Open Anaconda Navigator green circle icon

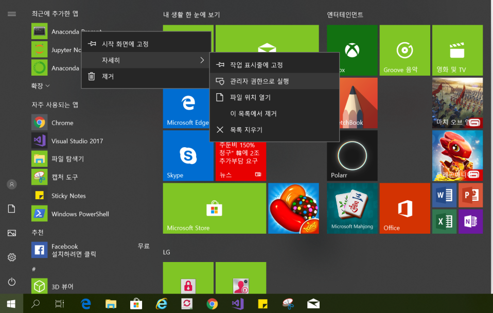tap(39, 67)
